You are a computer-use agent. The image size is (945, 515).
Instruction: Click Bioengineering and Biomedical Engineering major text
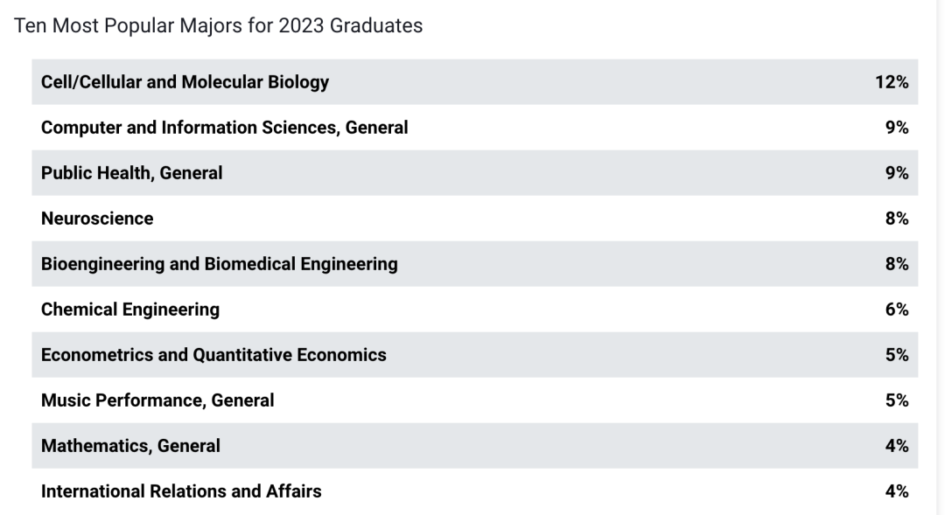click(219, 264)
